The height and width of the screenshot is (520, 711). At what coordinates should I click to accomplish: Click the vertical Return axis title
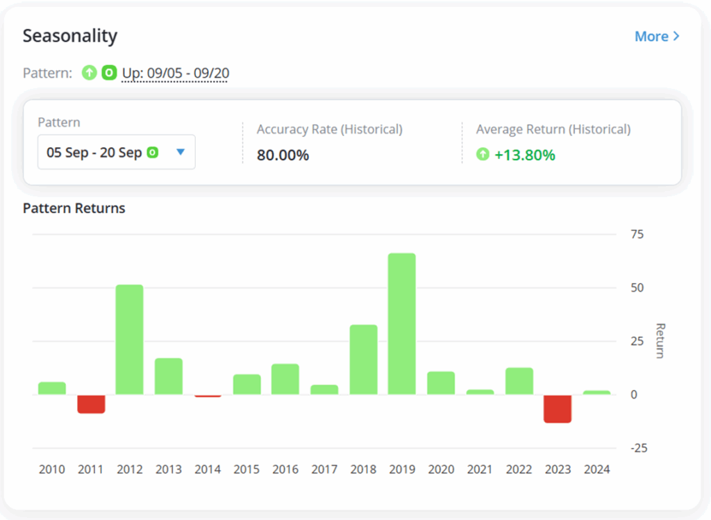click(660, 340)
